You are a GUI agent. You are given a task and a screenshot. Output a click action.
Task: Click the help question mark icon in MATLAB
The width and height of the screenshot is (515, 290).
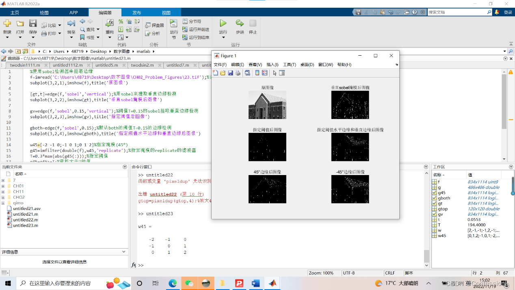[415, 12]
